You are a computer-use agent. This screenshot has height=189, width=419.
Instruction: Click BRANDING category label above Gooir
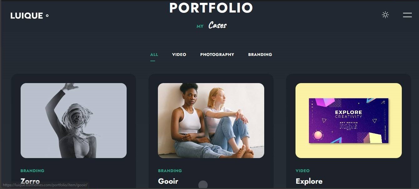coord(170,171)
